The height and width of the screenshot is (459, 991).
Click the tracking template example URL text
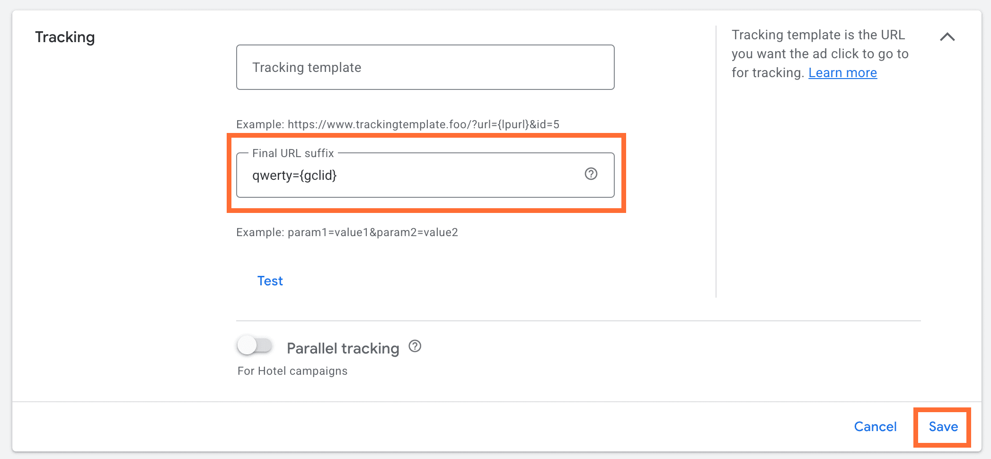click(398, 124)
